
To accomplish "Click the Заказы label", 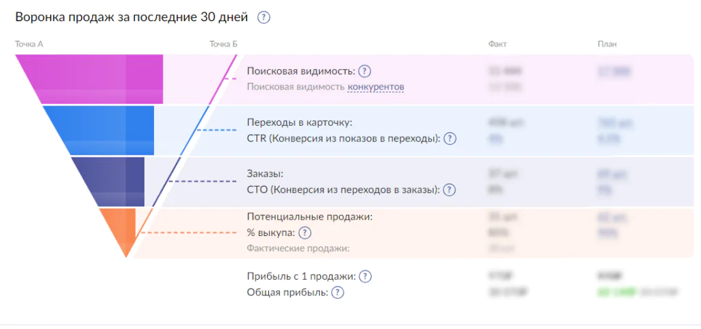I will pos(265,174).
